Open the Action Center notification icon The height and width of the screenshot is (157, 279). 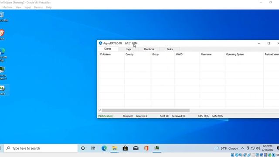278,148
